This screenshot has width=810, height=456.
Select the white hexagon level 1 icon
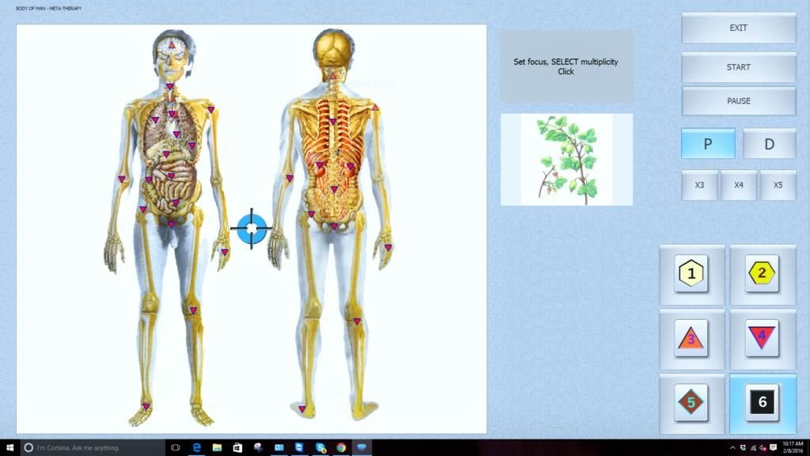point(691,274)
